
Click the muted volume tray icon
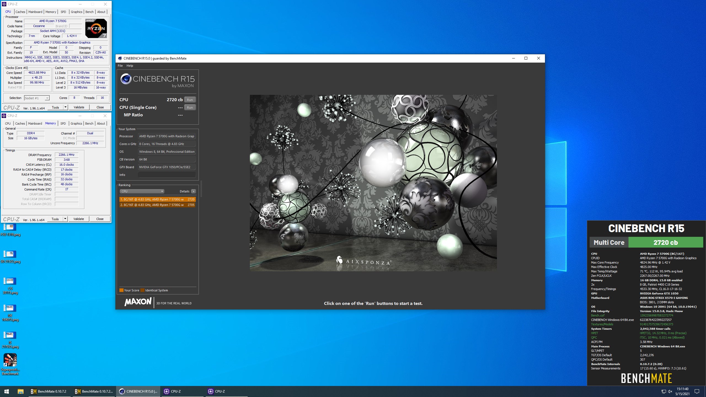pyautogui.click(x=670, y=391)
